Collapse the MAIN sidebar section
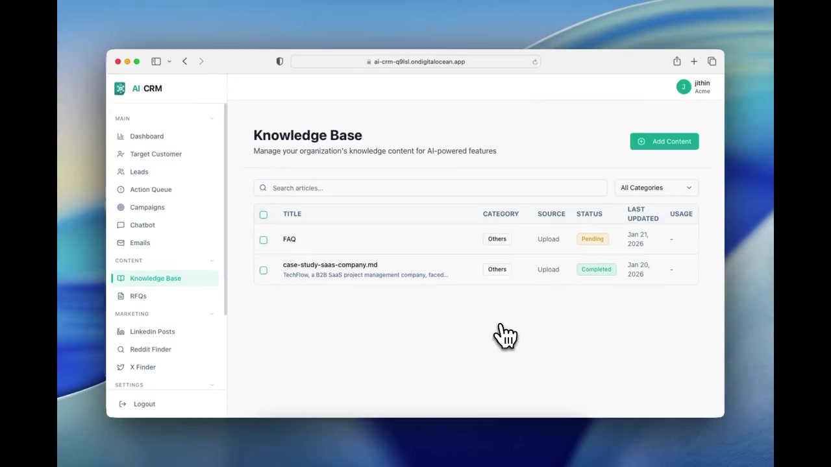 212,119
